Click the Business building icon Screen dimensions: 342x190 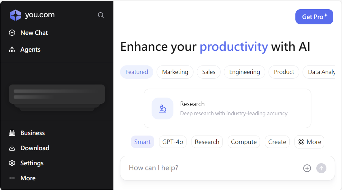click(x=12, y=133)
